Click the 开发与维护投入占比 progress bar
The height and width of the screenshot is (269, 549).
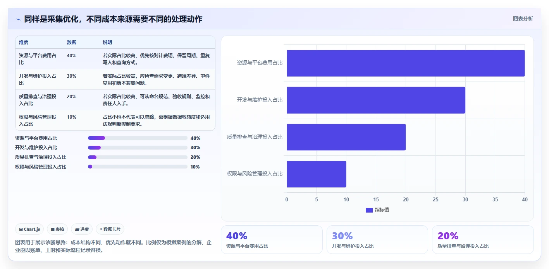[138, 148]
